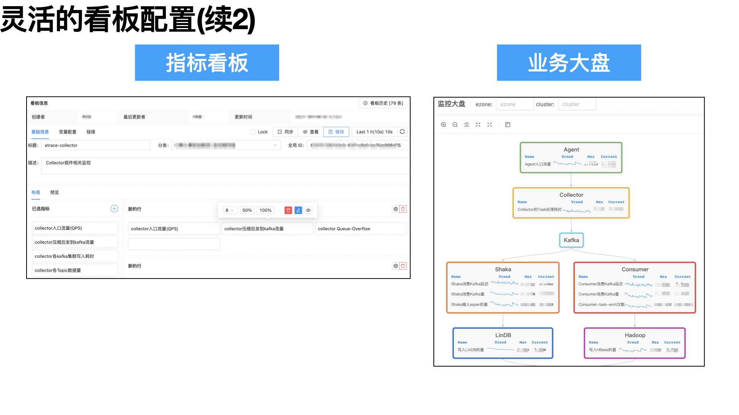Screen dimensions: 739x415
Task: Click the red trash icon in popup toolbar
Action: click(x=288, y=210)
